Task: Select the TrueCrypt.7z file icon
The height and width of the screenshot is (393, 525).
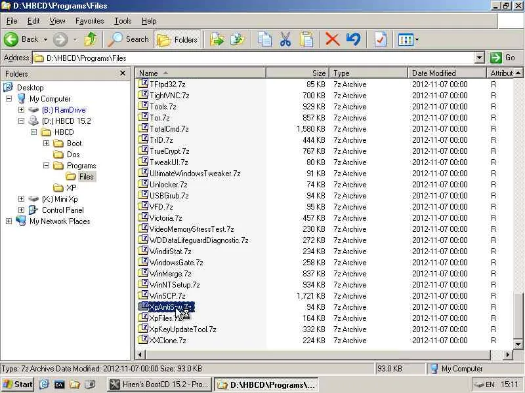Action: (x=143, y=151)
